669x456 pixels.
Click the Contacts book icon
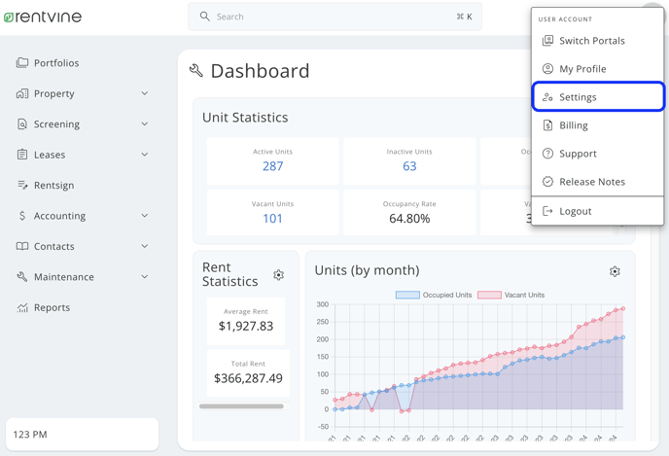22,246
